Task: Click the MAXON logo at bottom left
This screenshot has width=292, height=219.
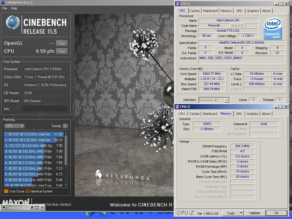Action: coord(16,202)
